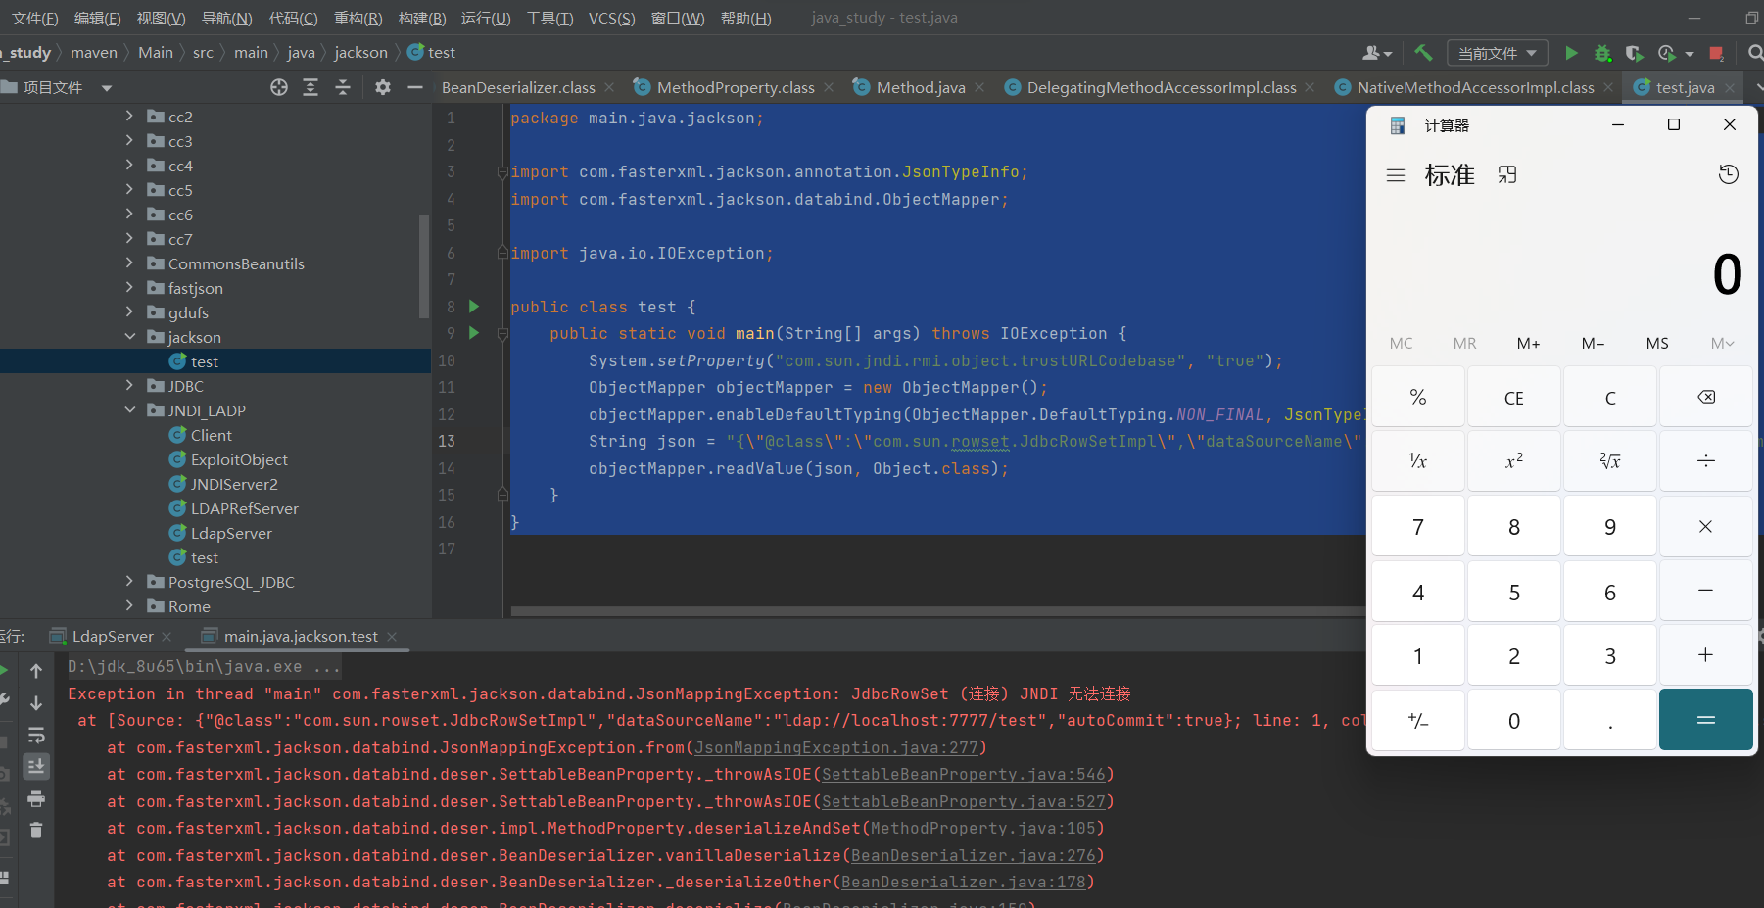The image size is (1764, 908).
Task: Open SettableBeanProperty.java:546 link
Action: click(x=964, y=774)
